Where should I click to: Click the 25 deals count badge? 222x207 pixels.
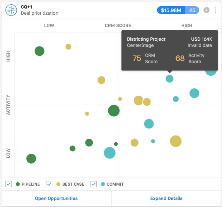[192, 10]
